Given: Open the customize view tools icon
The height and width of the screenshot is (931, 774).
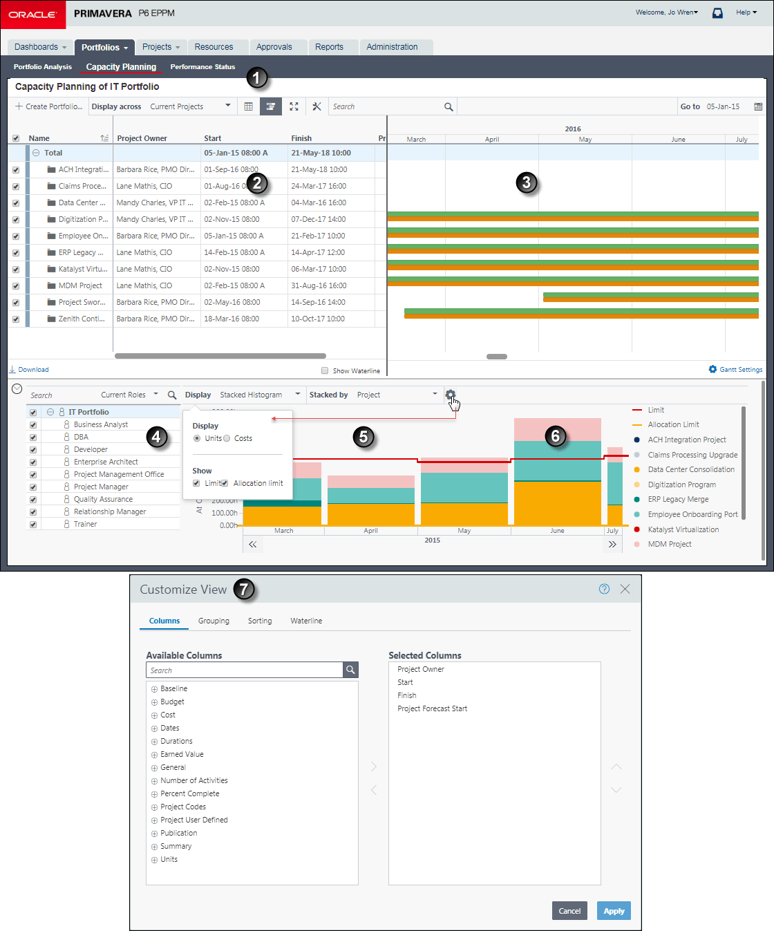Looking at the screenshot, I should coord(317,106).
